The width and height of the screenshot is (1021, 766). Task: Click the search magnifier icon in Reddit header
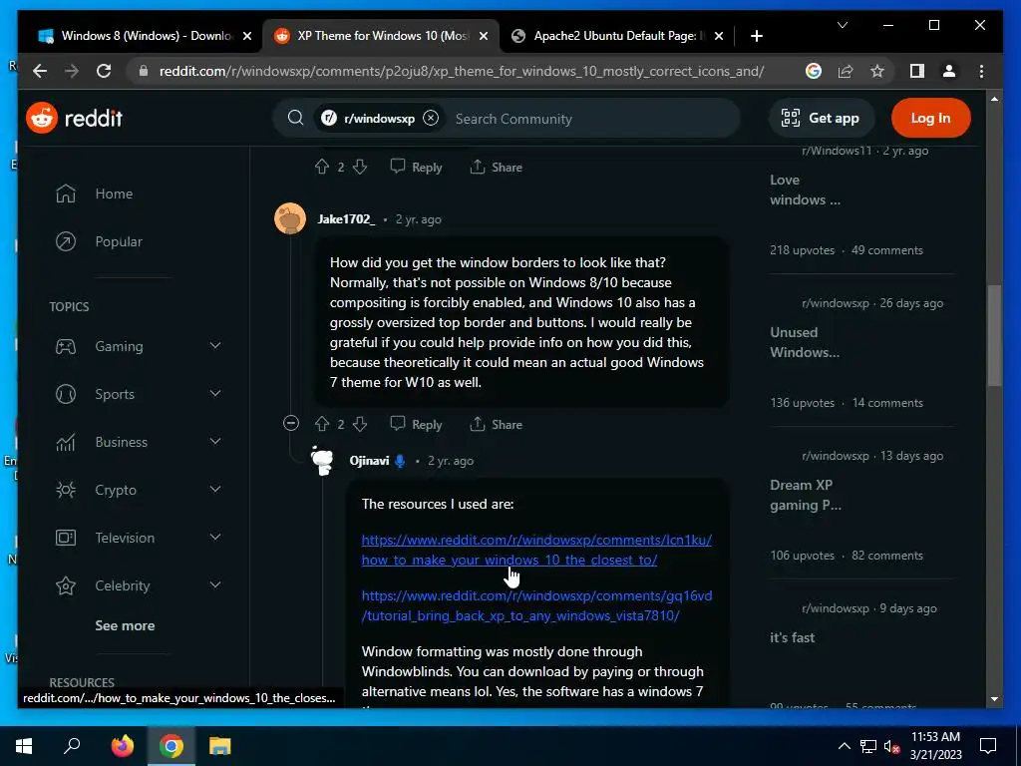tap(295, 118)
